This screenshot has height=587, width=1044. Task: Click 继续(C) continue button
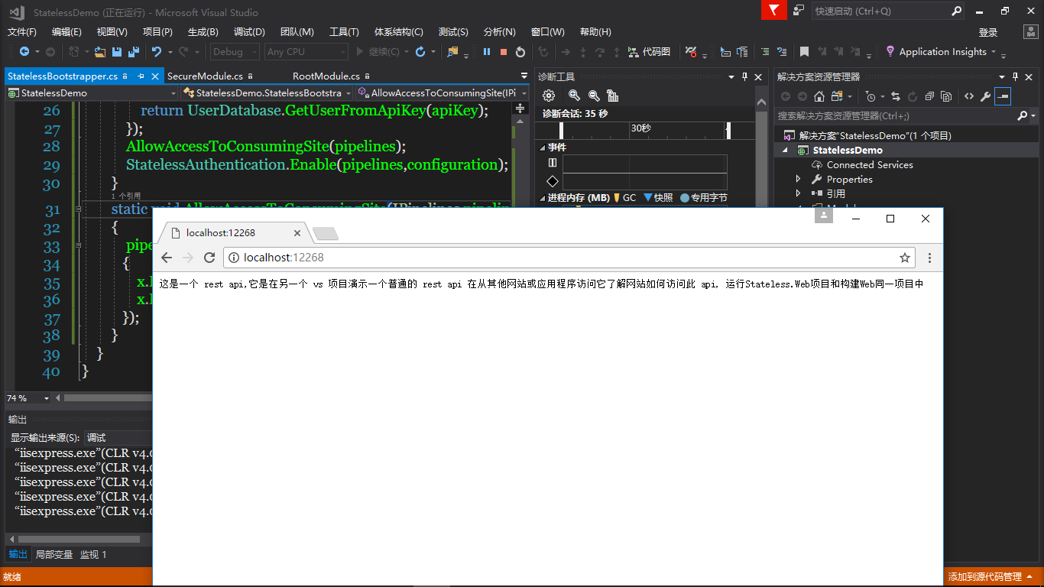click(x=378, y=52)
